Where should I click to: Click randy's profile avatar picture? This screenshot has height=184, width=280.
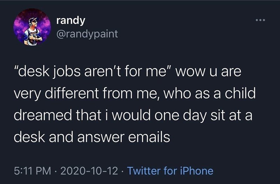coord(28,27)
